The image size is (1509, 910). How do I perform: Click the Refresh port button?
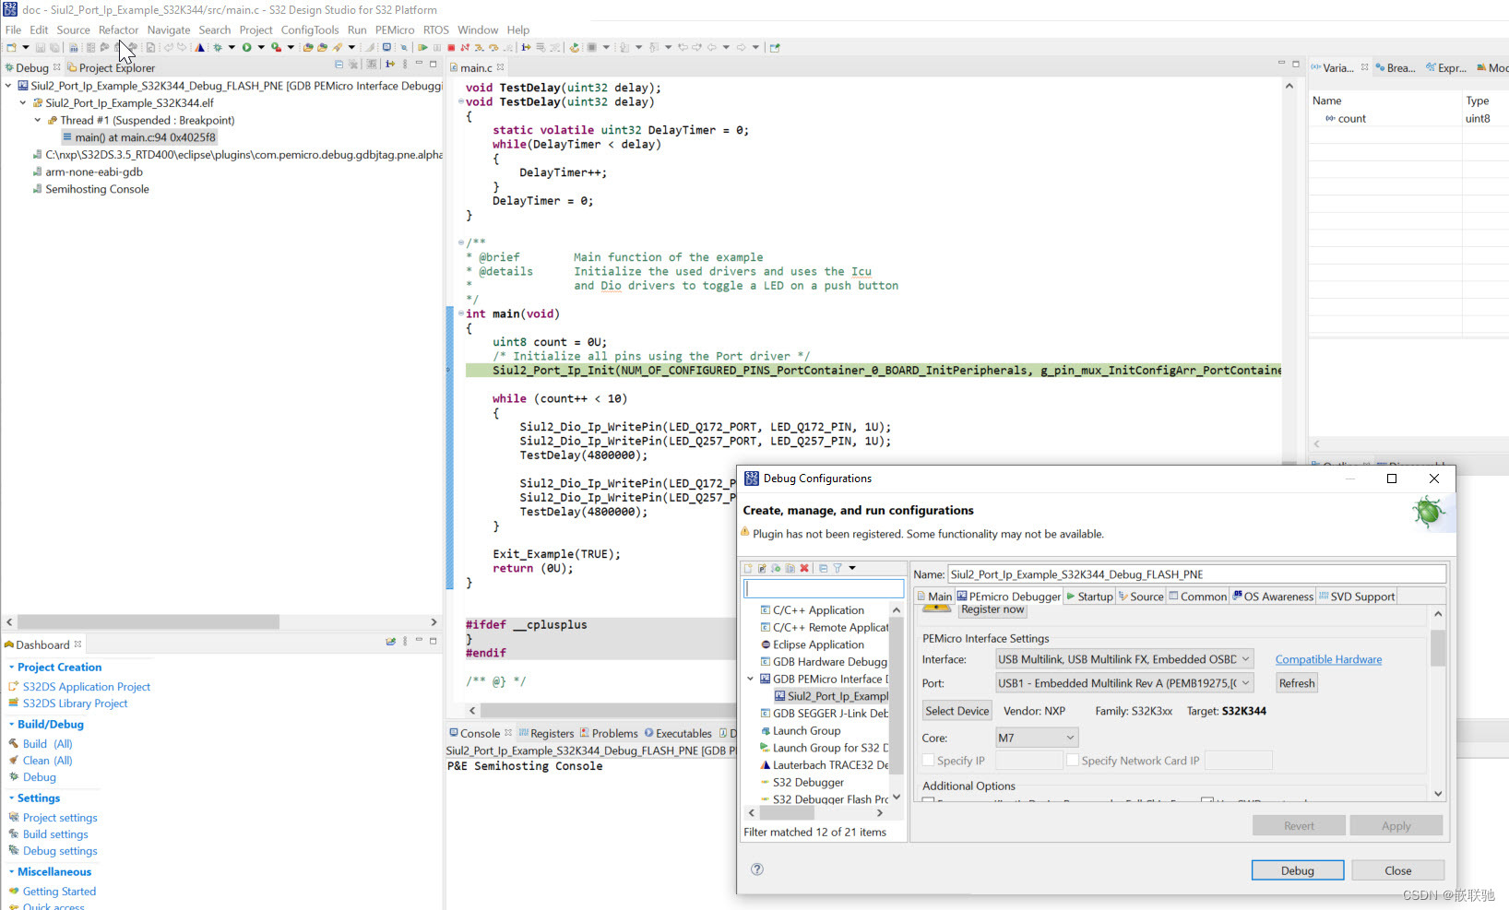point(1296,683)
